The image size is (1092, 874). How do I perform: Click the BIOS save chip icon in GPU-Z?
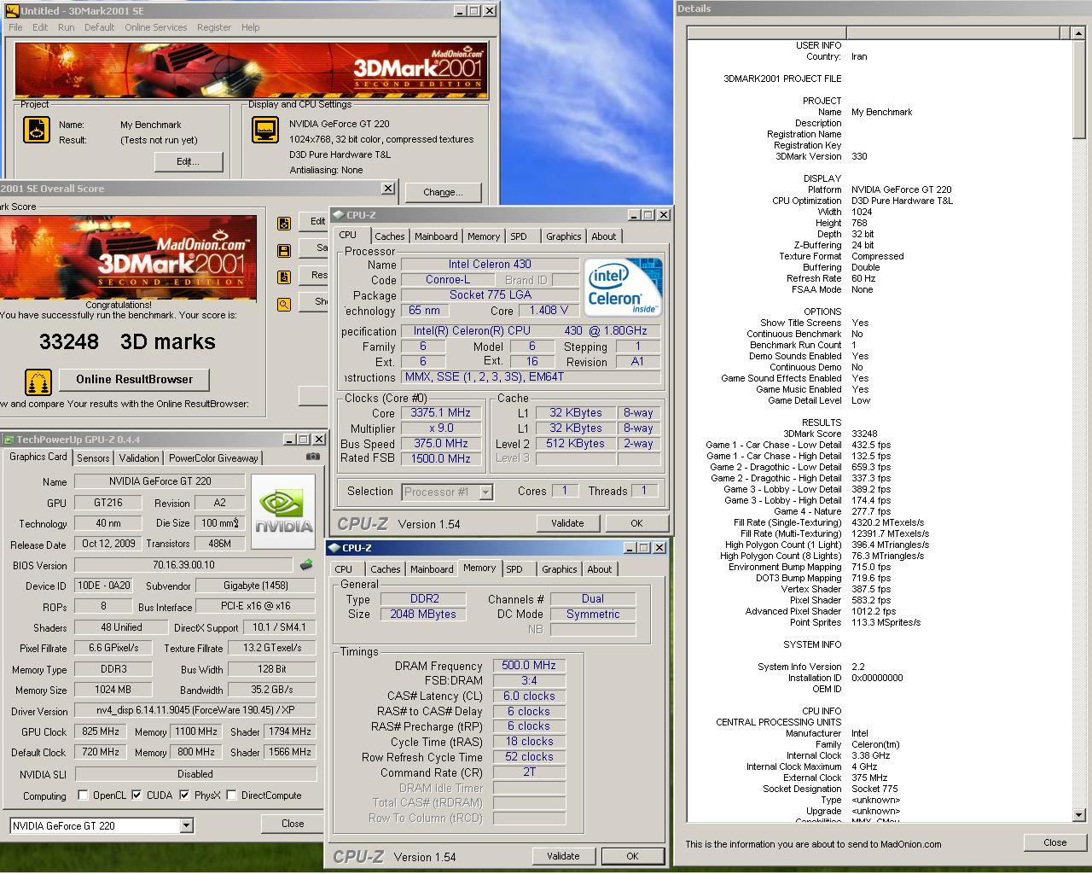[x=306, y=565]
